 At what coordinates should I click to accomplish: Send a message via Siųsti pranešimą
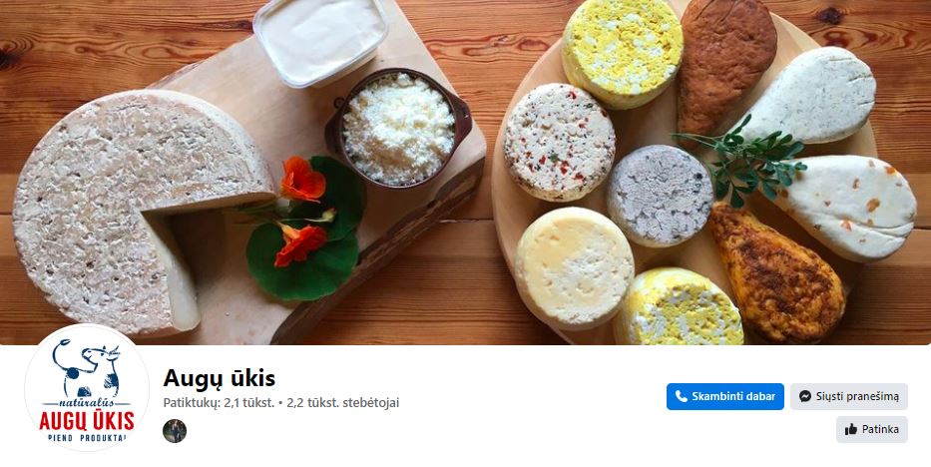tap(848, 396)
